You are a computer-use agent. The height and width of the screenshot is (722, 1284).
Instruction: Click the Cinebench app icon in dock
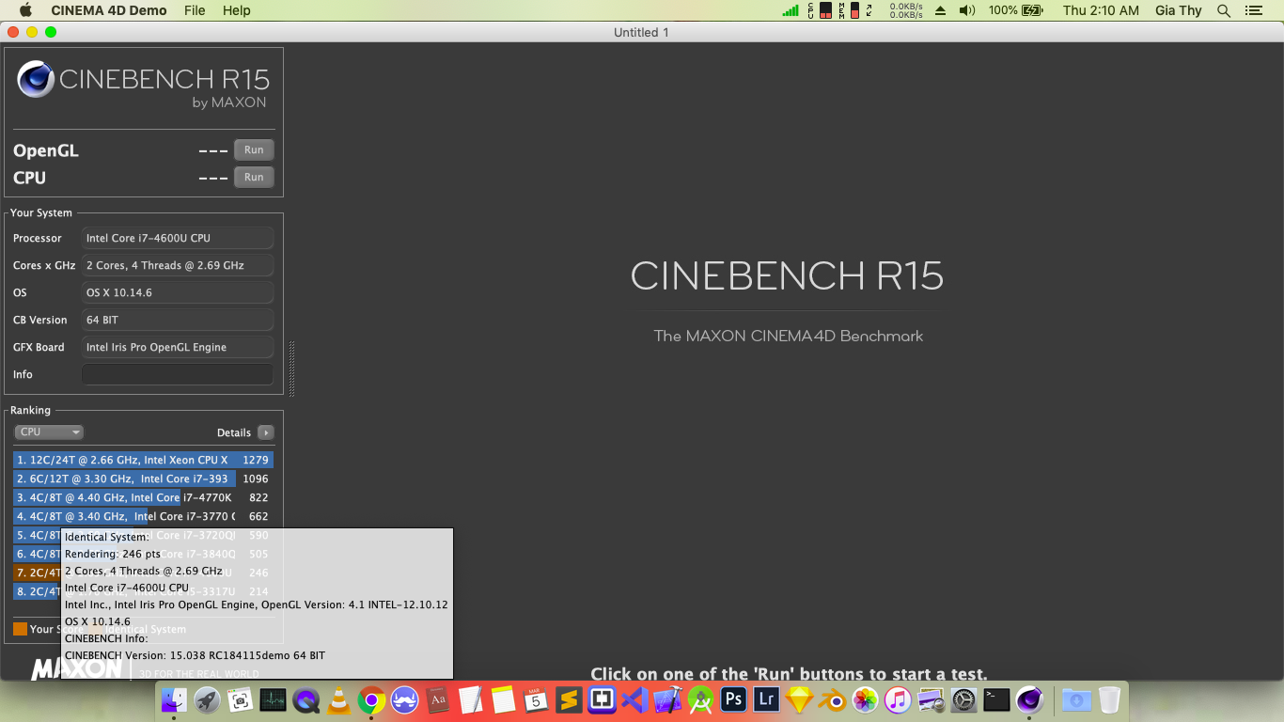[x=1029, y=699]
